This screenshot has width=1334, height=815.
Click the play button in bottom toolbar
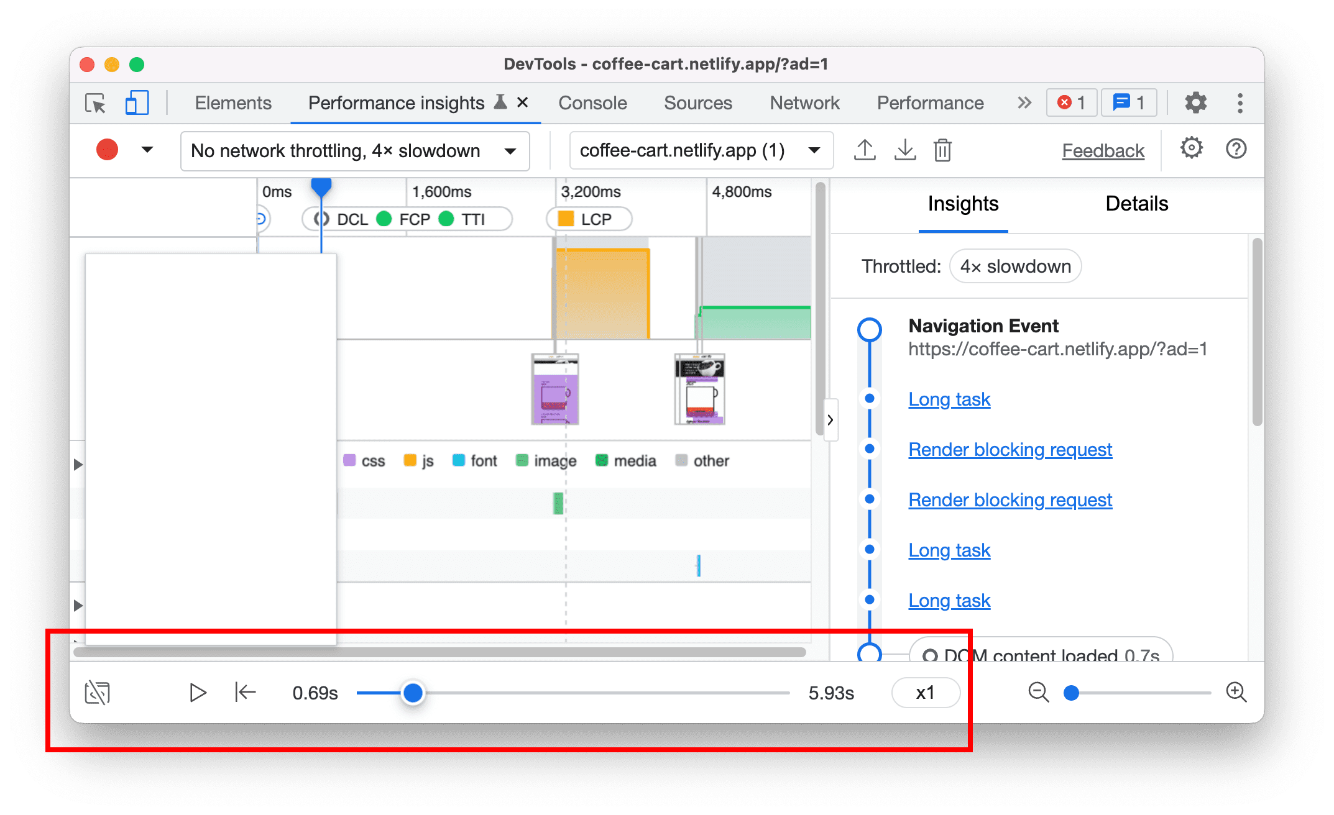click(197, 692)
